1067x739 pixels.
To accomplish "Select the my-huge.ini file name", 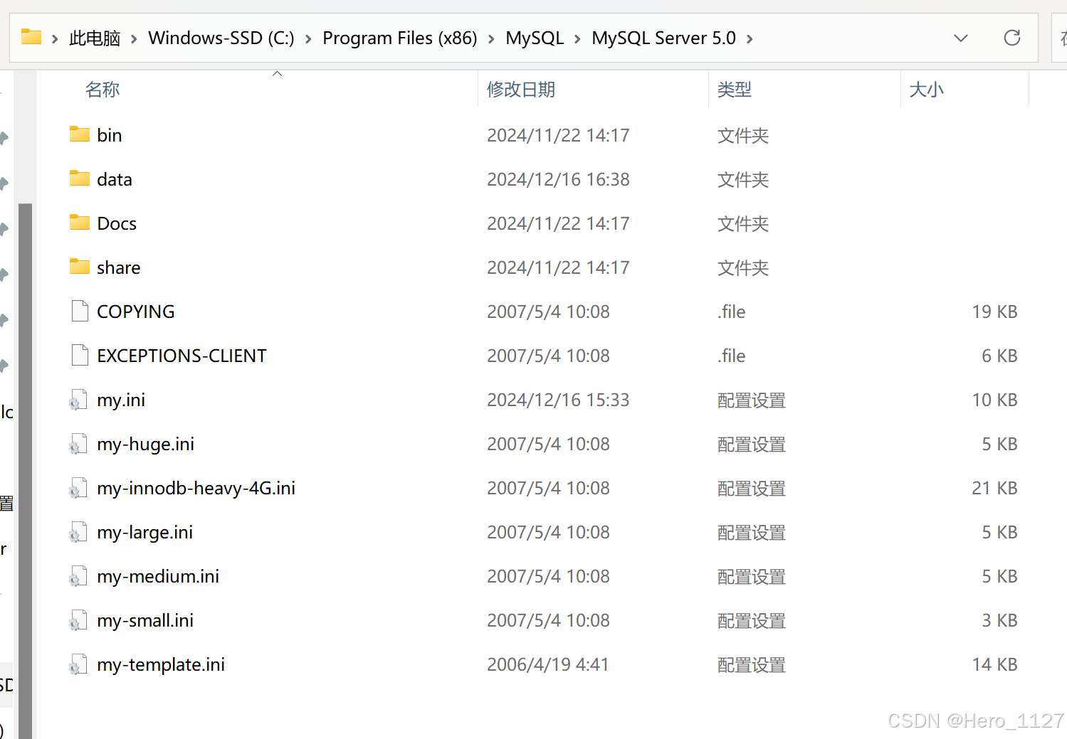I will [x=146, y=444].
